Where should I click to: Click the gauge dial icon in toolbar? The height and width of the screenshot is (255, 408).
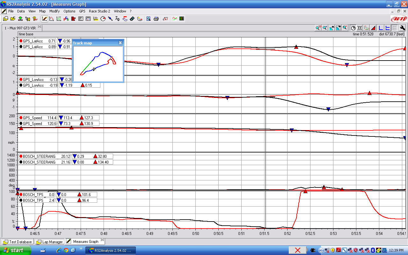click(x=103, y=19)
